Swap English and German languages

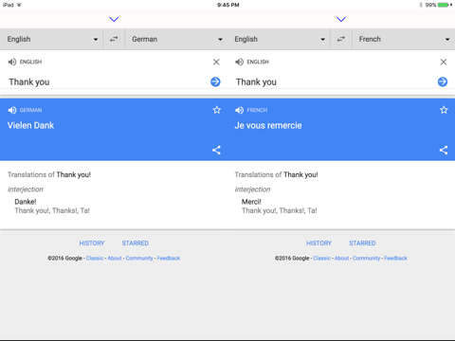coord(114,39)
